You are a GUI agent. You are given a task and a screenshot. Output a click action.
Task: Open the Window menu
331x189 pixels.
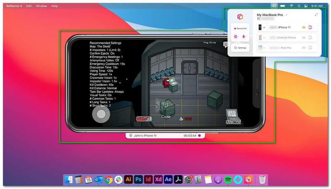pos(41,6)
